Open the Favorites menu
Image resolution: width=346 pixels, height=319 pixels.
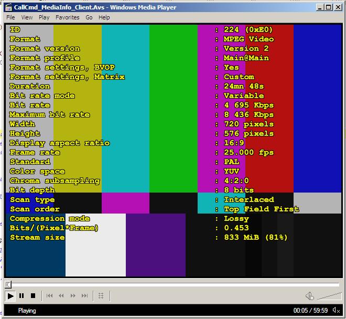(67, 17)
